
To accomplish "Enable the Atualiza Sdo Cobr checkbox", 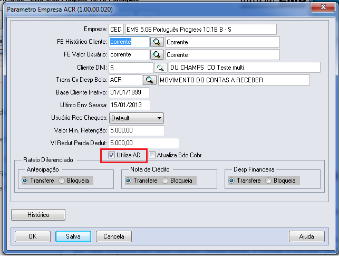I will 152,155.
